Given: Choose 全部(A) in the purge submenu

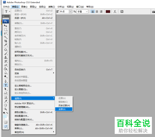Looking at the screenshot, I should coord(64,109).
